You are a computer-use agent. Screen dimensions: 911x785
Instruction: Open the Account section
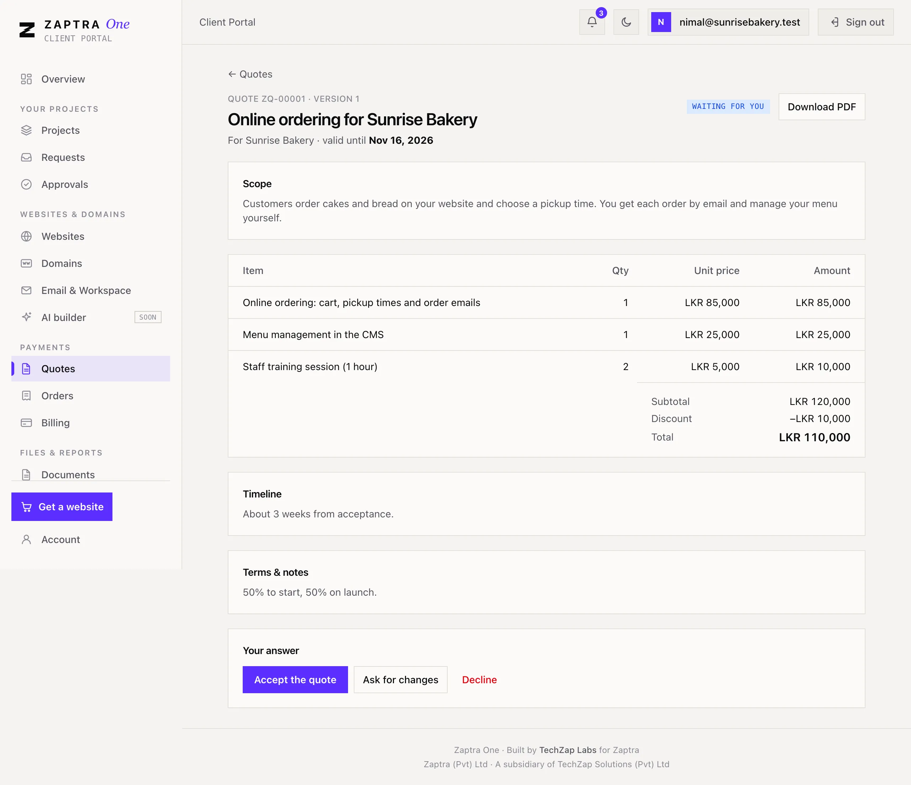(x=91, y=539)
